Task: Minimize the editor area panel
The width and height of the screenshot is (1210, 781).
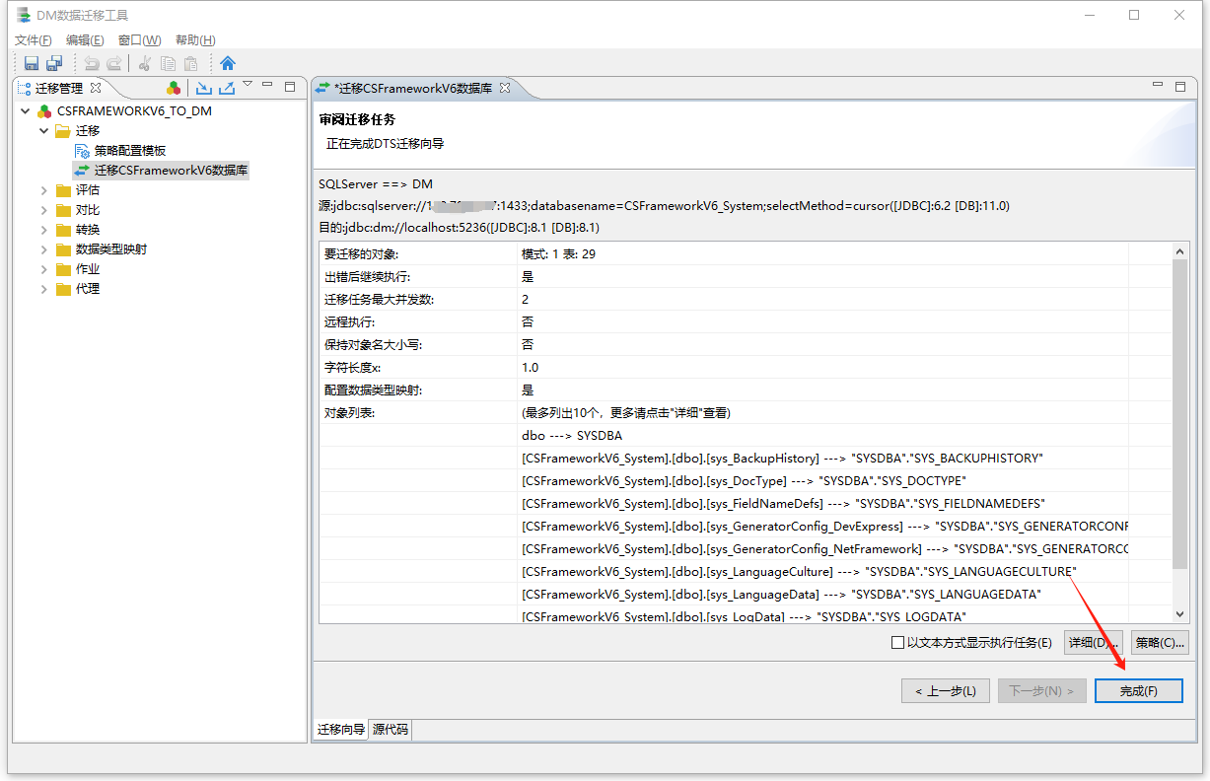Action: (x=1159, y=86)
